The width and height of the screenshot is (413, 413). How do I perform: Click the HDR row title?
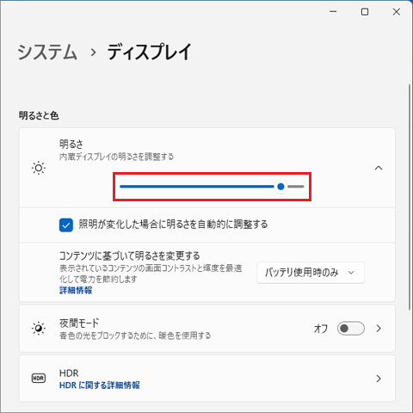69,373
